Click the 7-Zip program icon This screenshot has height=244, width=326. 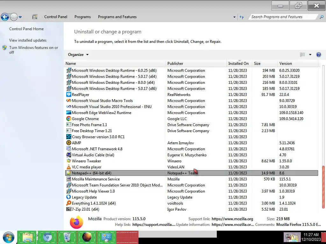point(69,209)
